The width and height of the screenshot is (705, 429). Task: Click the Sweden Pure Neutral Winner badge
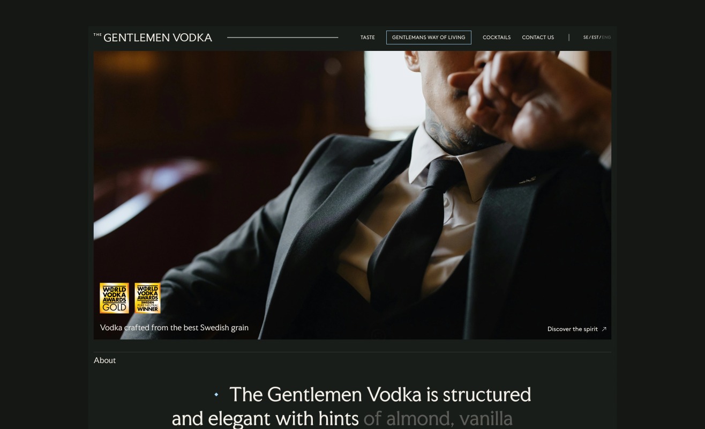click(x=147, y=298)
